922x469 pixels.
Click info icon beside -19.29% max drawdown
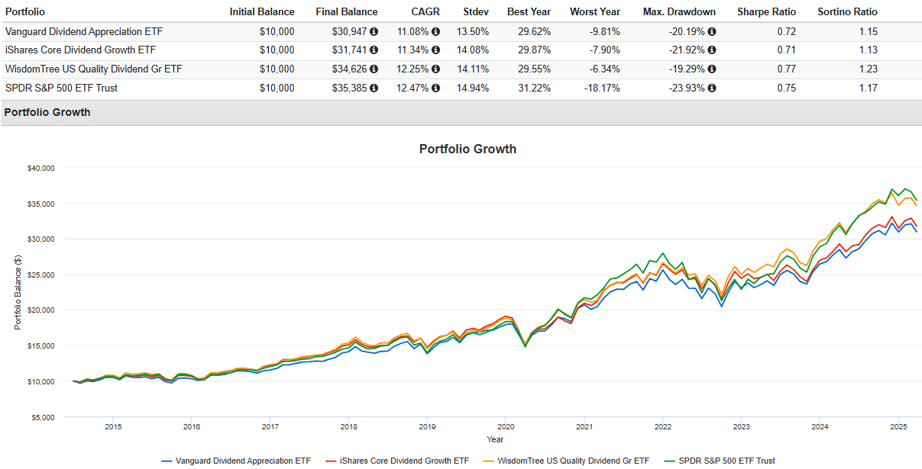712,69
